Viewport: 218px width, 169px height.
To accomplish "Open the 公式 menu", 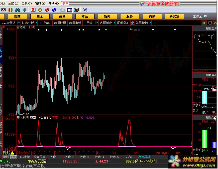I will point(13,3).
